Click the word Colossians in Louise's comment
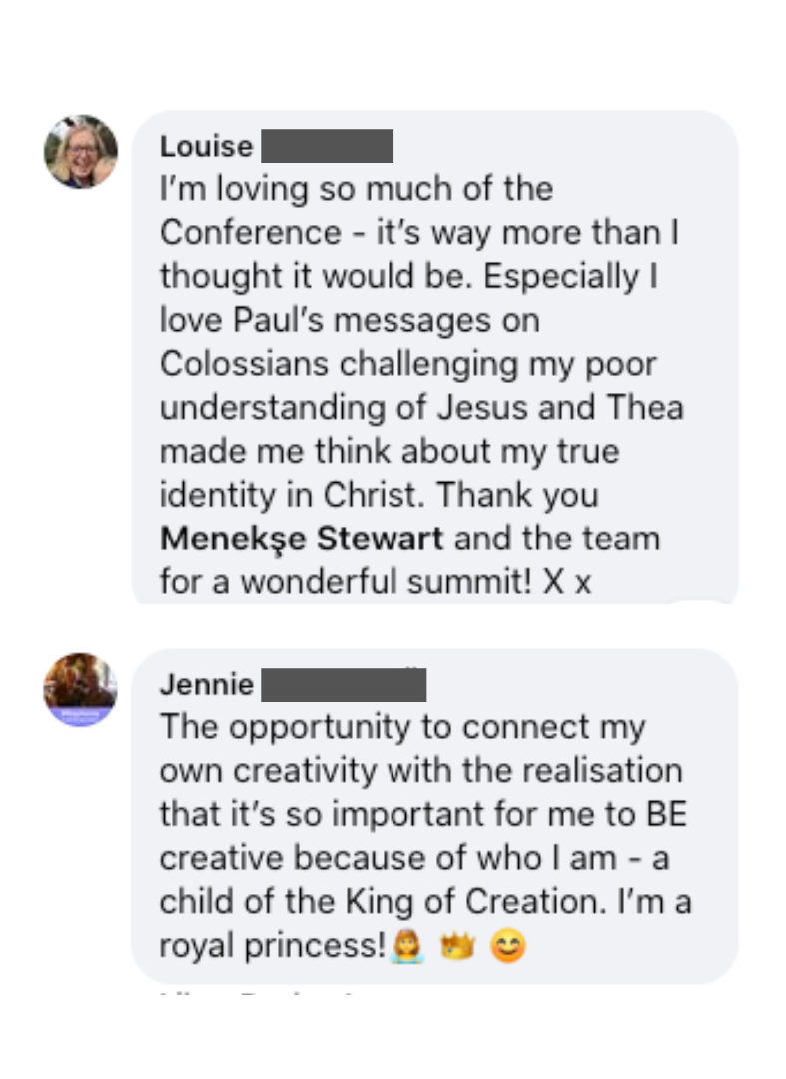This screenshot has height=1079, width=786. point(246,363)
